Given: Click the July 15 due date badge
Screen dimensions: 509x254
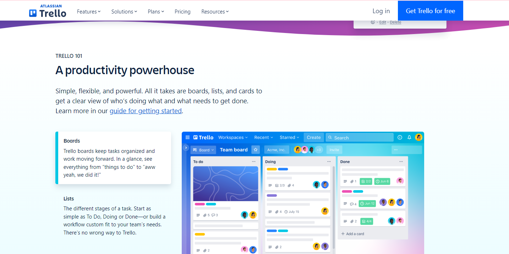Looking at the screenshot, I should [x=292, y=212].
